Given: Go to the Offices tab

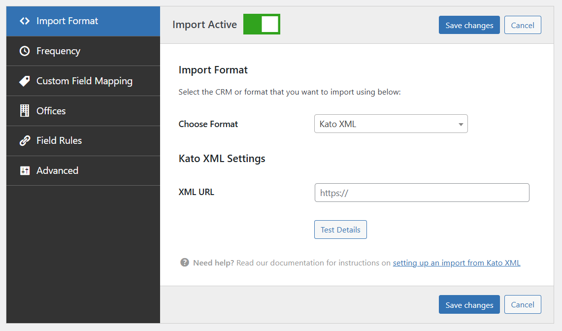Looking at the screenshot, I should click(x=51, y=111).
